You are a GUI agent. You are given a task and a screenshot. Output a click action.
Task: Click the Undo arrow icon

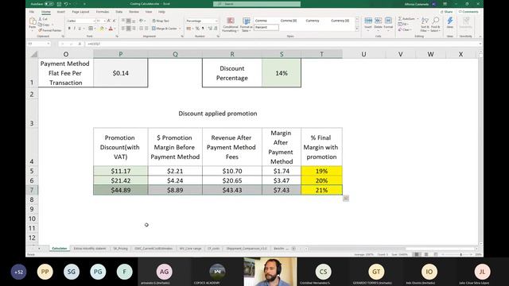(66, 4)
